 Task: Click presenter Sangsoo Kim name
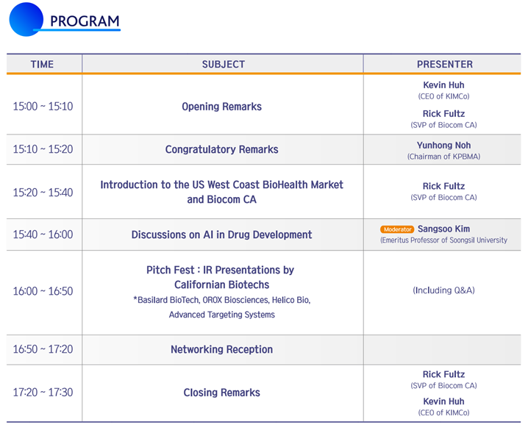pos(445,229)
